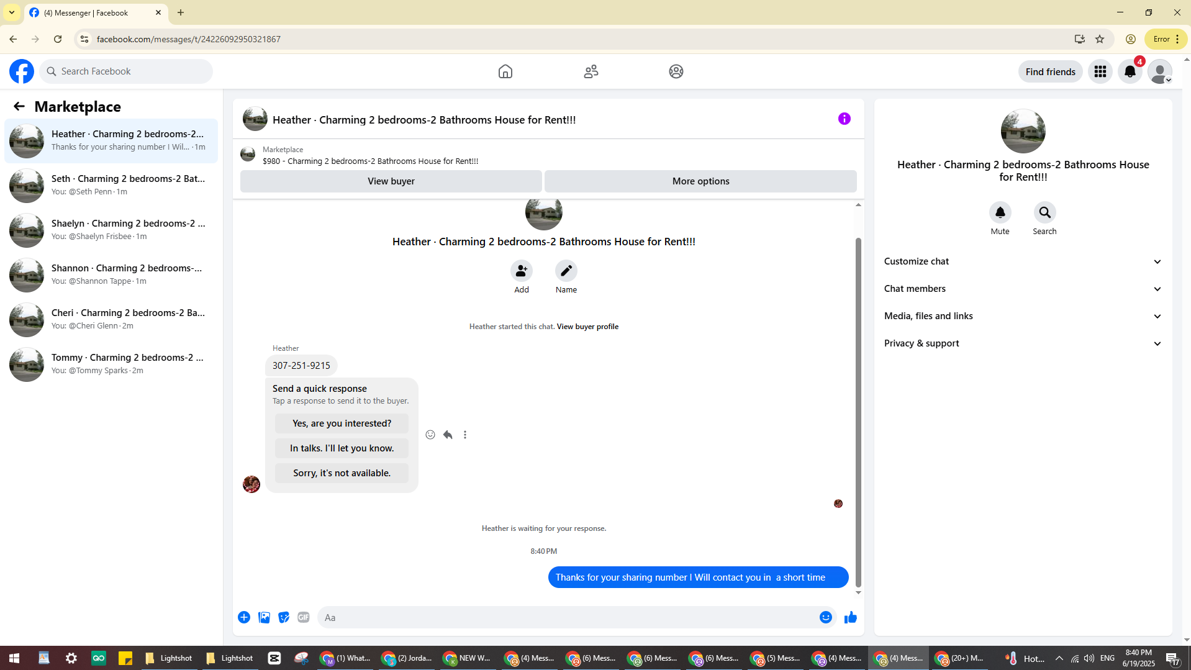Click the browser address bar URL
This screenshot has width=1191, height=670.
[x=189, y=39]
